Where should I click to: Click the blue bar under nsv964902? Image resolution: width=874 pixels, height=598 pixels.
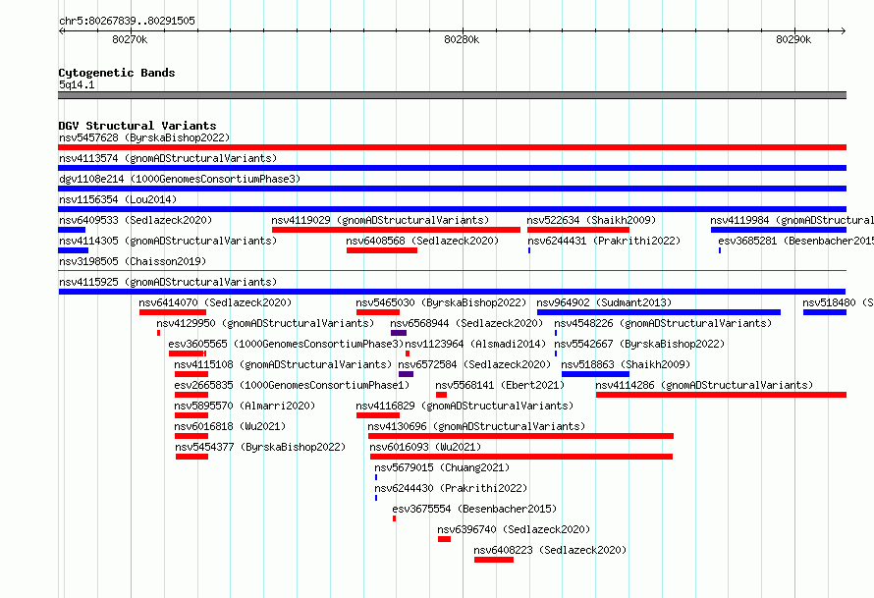[x=659, y=312]
